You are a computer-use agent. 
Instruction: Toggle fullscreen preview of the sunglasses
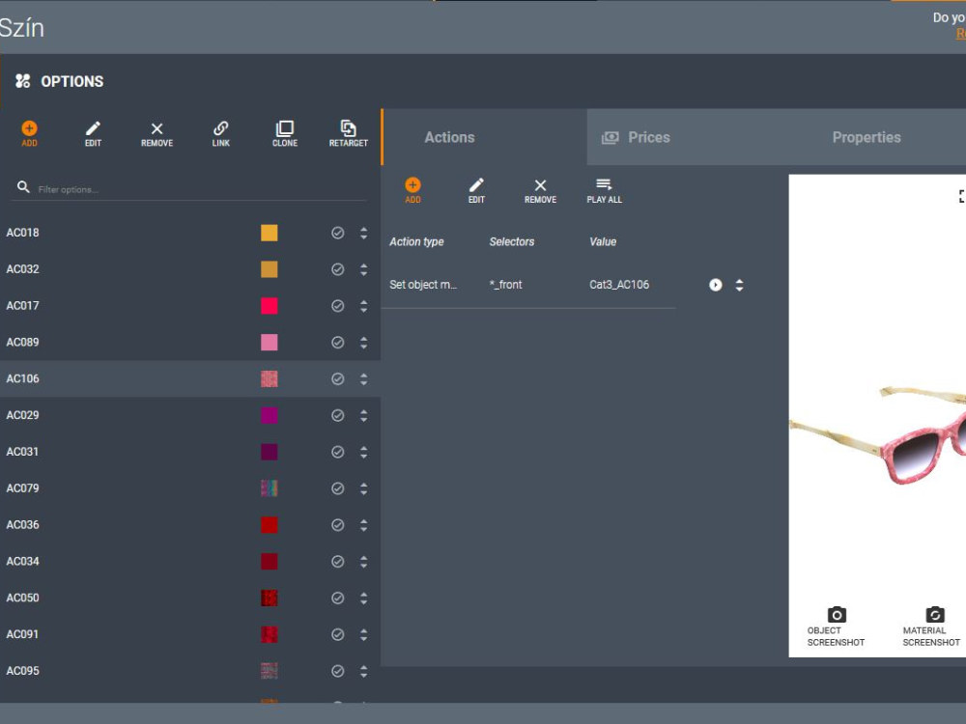pyautogui.click(x=962, y=196)
